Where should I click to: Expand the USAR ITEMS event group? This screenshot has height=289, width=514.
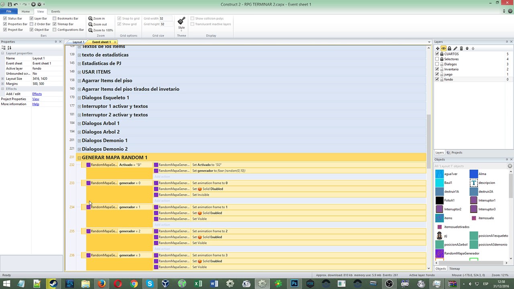79,72
